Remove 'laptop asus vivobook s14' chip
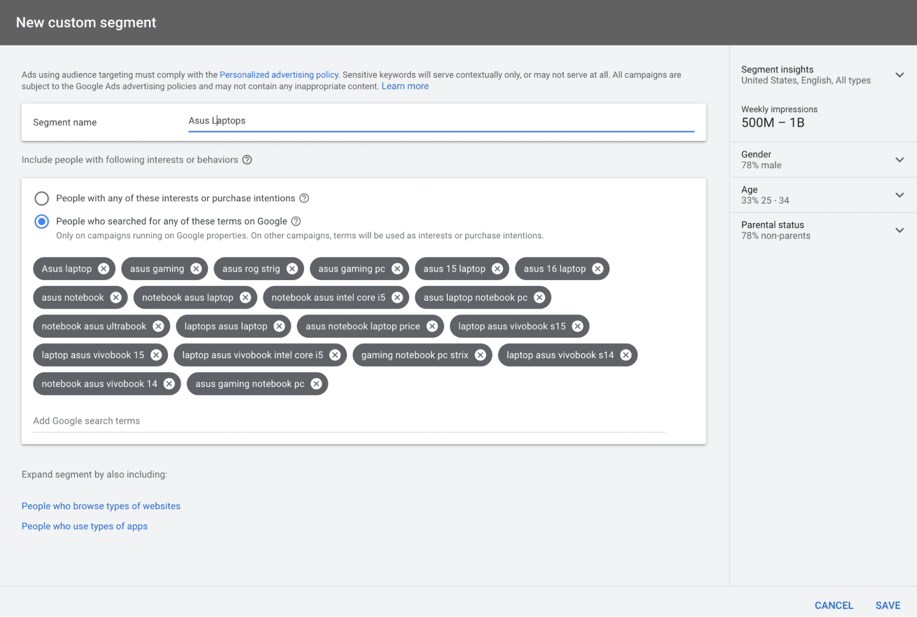The height and width of the screenshot is (617, 917). [626, 355]
